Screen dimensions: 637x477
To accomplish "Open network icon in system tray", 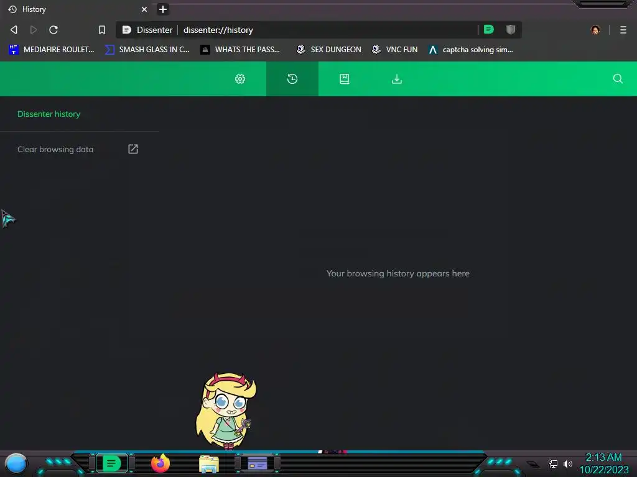I will coord(552,463).
